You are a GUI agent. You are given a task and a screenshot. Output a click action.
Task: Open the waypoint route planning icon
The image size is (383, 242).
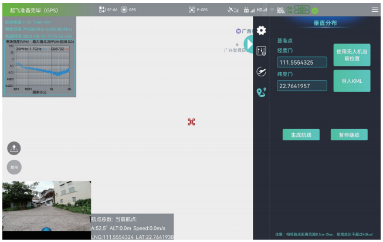[x=262, y=92]
